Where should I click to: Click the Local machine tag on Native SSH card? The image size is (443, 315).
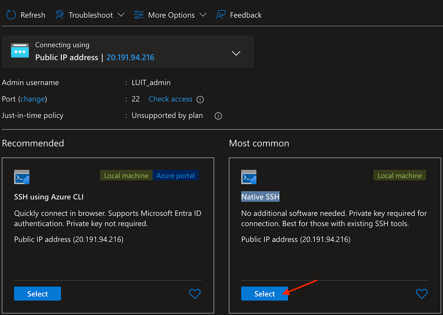click(x=400, y=176)
